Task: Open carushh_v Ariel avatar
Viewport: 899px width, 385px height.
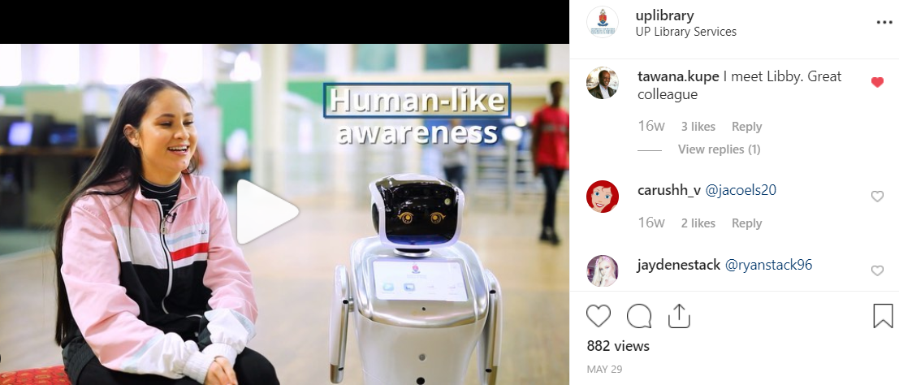Action: coord(603,197)
